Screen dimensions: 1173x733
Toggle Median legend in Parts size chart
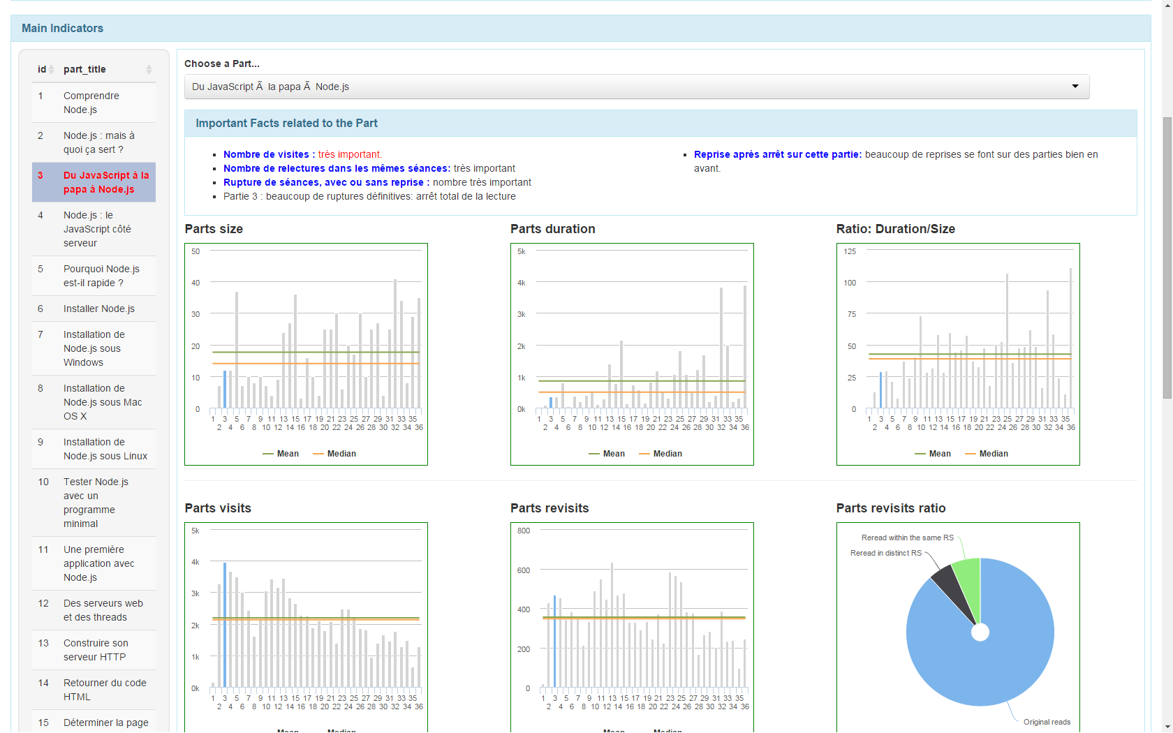tap(334, 454)
